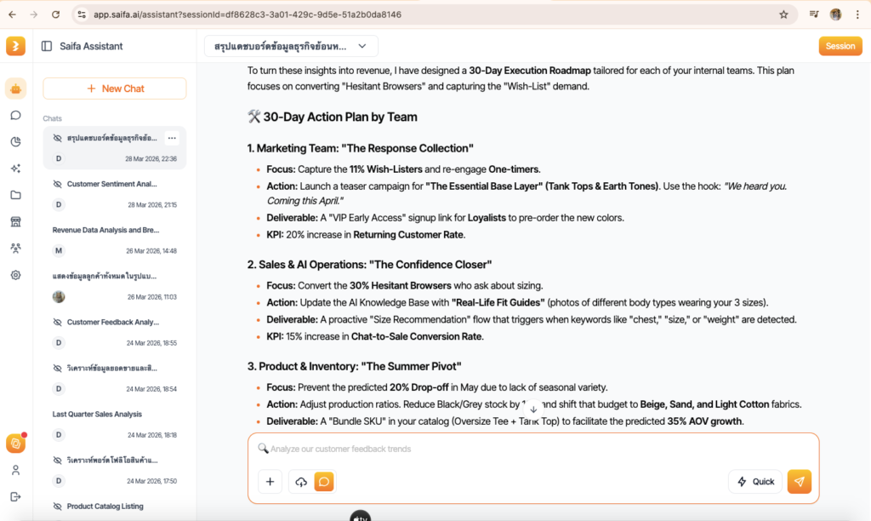This screenshot has height=521, width=871.
Task: Click heading '3. Product & Inventory'
Action: 355,366
